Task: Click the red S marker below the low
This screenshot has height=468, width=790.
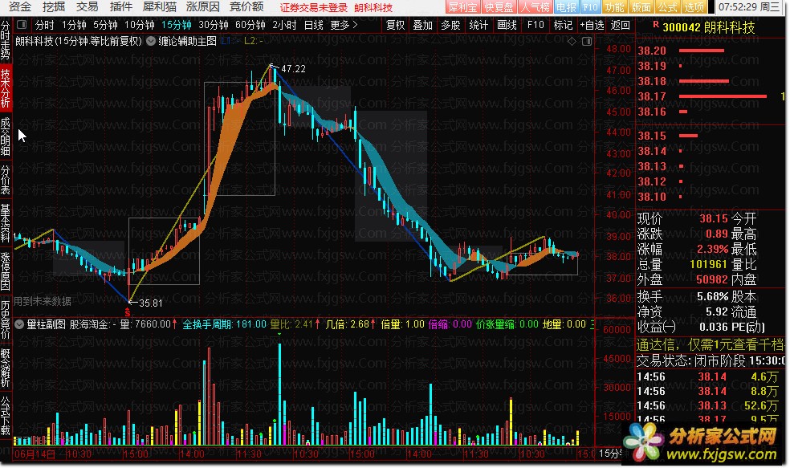Action: [x=128, y=313]
